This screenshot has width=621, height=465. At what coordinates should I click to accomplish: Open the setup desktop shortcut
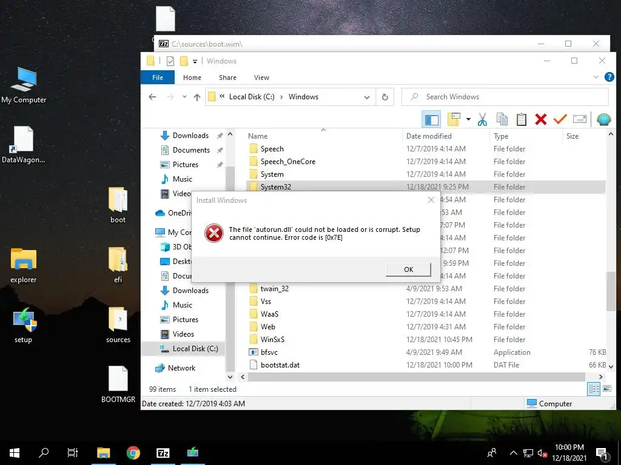point(24,325)
